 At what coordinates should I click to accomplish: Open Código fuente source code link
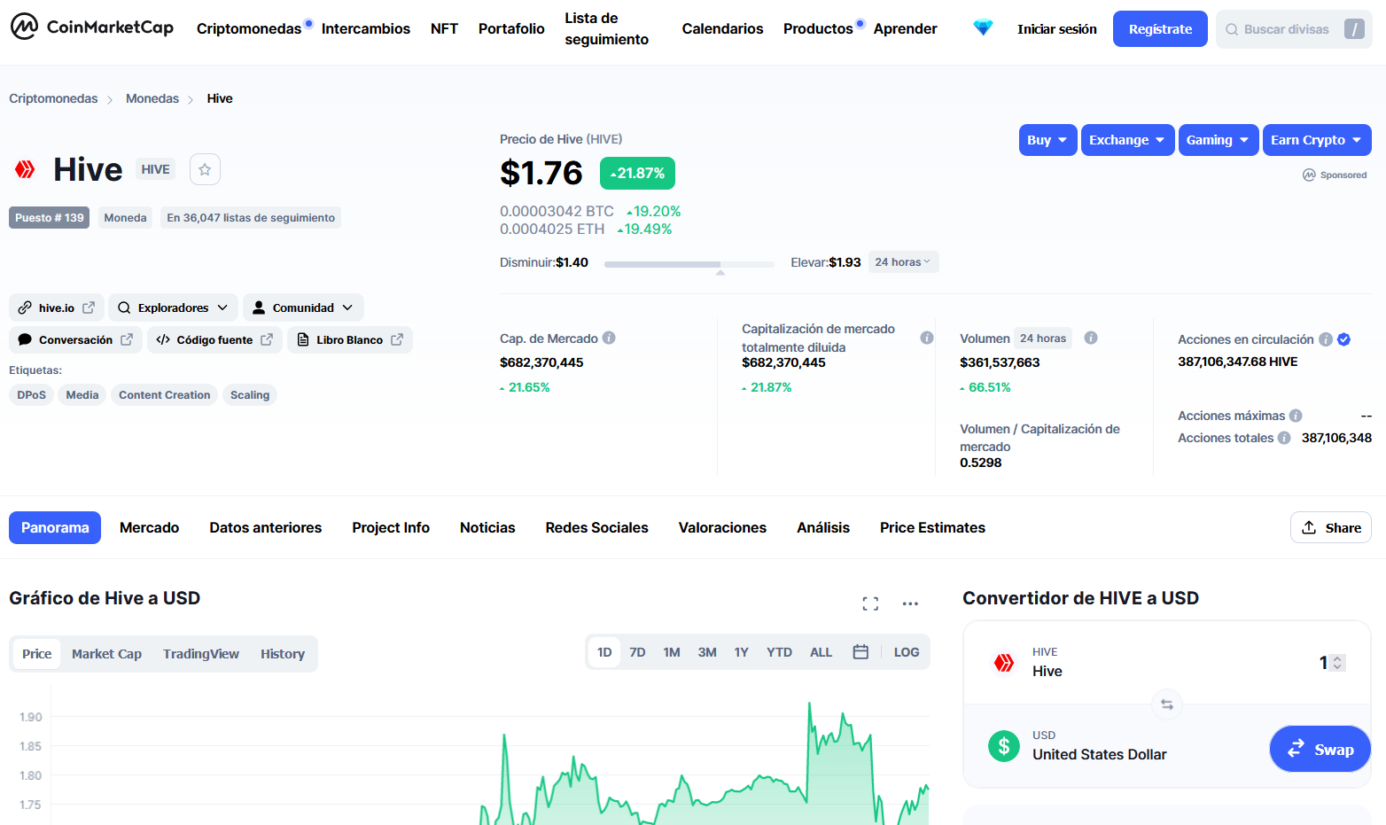tap(214, 339)
